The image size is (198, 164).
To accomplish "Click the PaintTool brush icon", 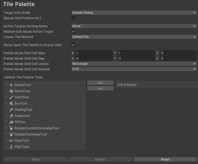I will [x=11, y=97].
